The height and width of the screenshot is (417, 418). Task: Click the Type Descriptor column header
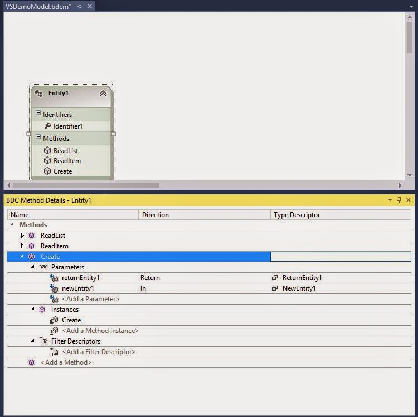pyautogui.click(x=341, y=215)
